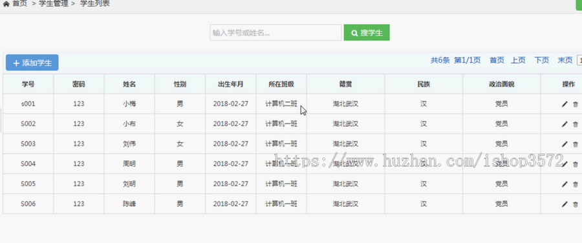Click the 搜学生 search button
582x243 pixels.
point(367,33)
